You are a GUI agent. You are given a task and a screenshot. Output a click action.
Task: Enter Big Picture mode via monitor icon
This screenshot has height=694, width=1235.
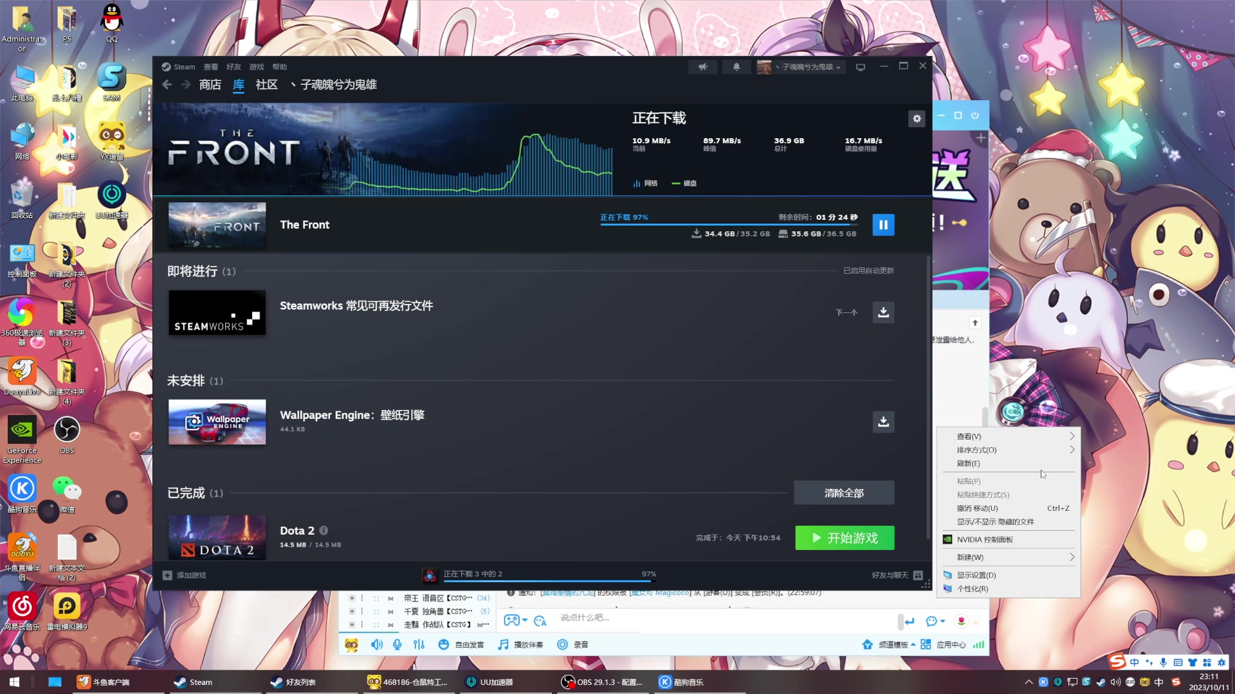click(860, 66)
